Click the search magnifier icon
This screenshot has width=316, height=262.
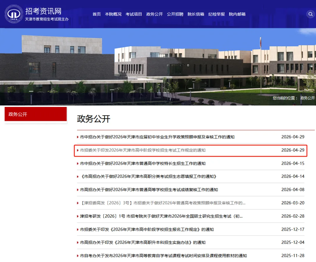click(310, 14)
